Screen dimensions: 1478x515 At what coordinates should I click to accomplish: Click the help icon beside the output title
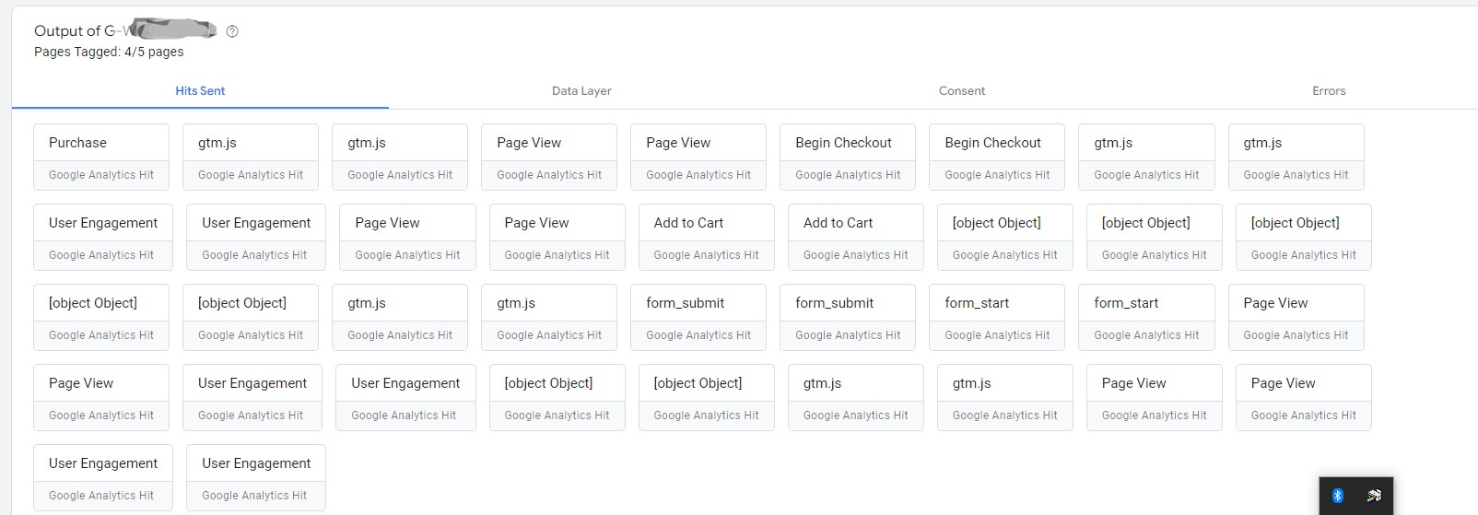[232, 31]
